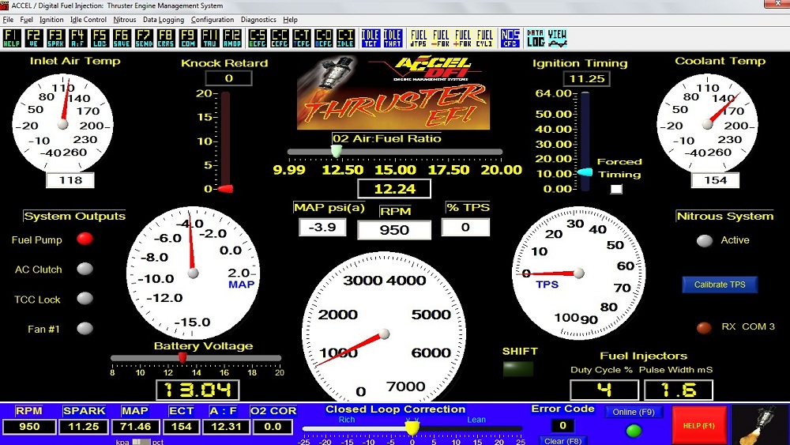Open the Help menu

(x=290, y=20)
